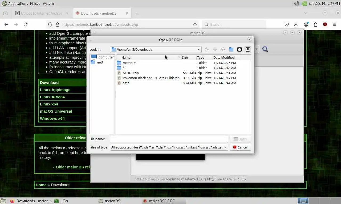Open the Files of type dropdown
The image size is (341, 204).
coord(169,147)
